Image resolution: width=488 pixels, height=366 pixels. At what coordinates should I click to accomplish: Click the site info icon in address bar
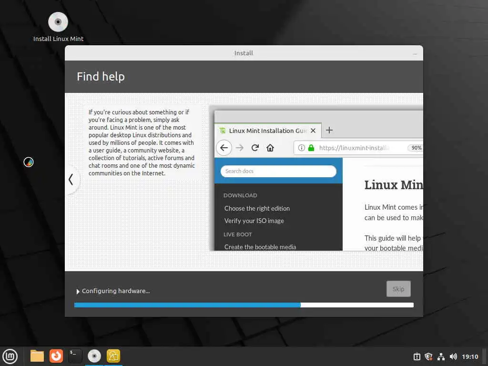[301, 148]
